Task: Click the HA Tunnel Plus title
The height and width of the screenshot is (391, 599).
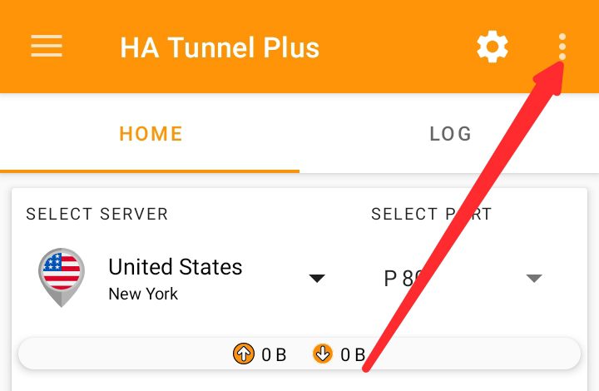Action: tap(220, 47)
